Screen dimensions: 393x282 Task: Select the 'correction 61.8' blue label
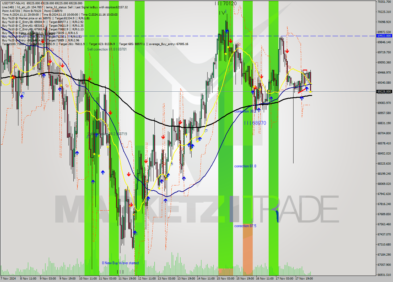tap(245, 166)
